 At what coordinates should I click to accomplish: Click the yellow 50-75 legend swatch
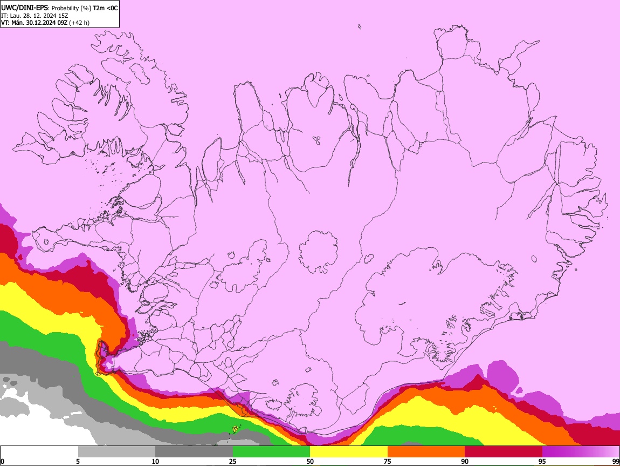click(349, 452)
